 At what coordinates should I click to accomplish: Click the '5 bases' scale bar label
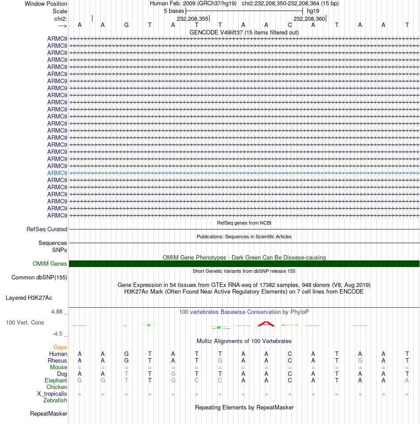[174, 11]
